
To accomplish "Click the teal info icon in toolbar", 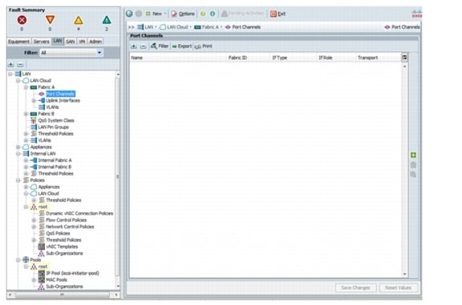I will coord(213,14).
